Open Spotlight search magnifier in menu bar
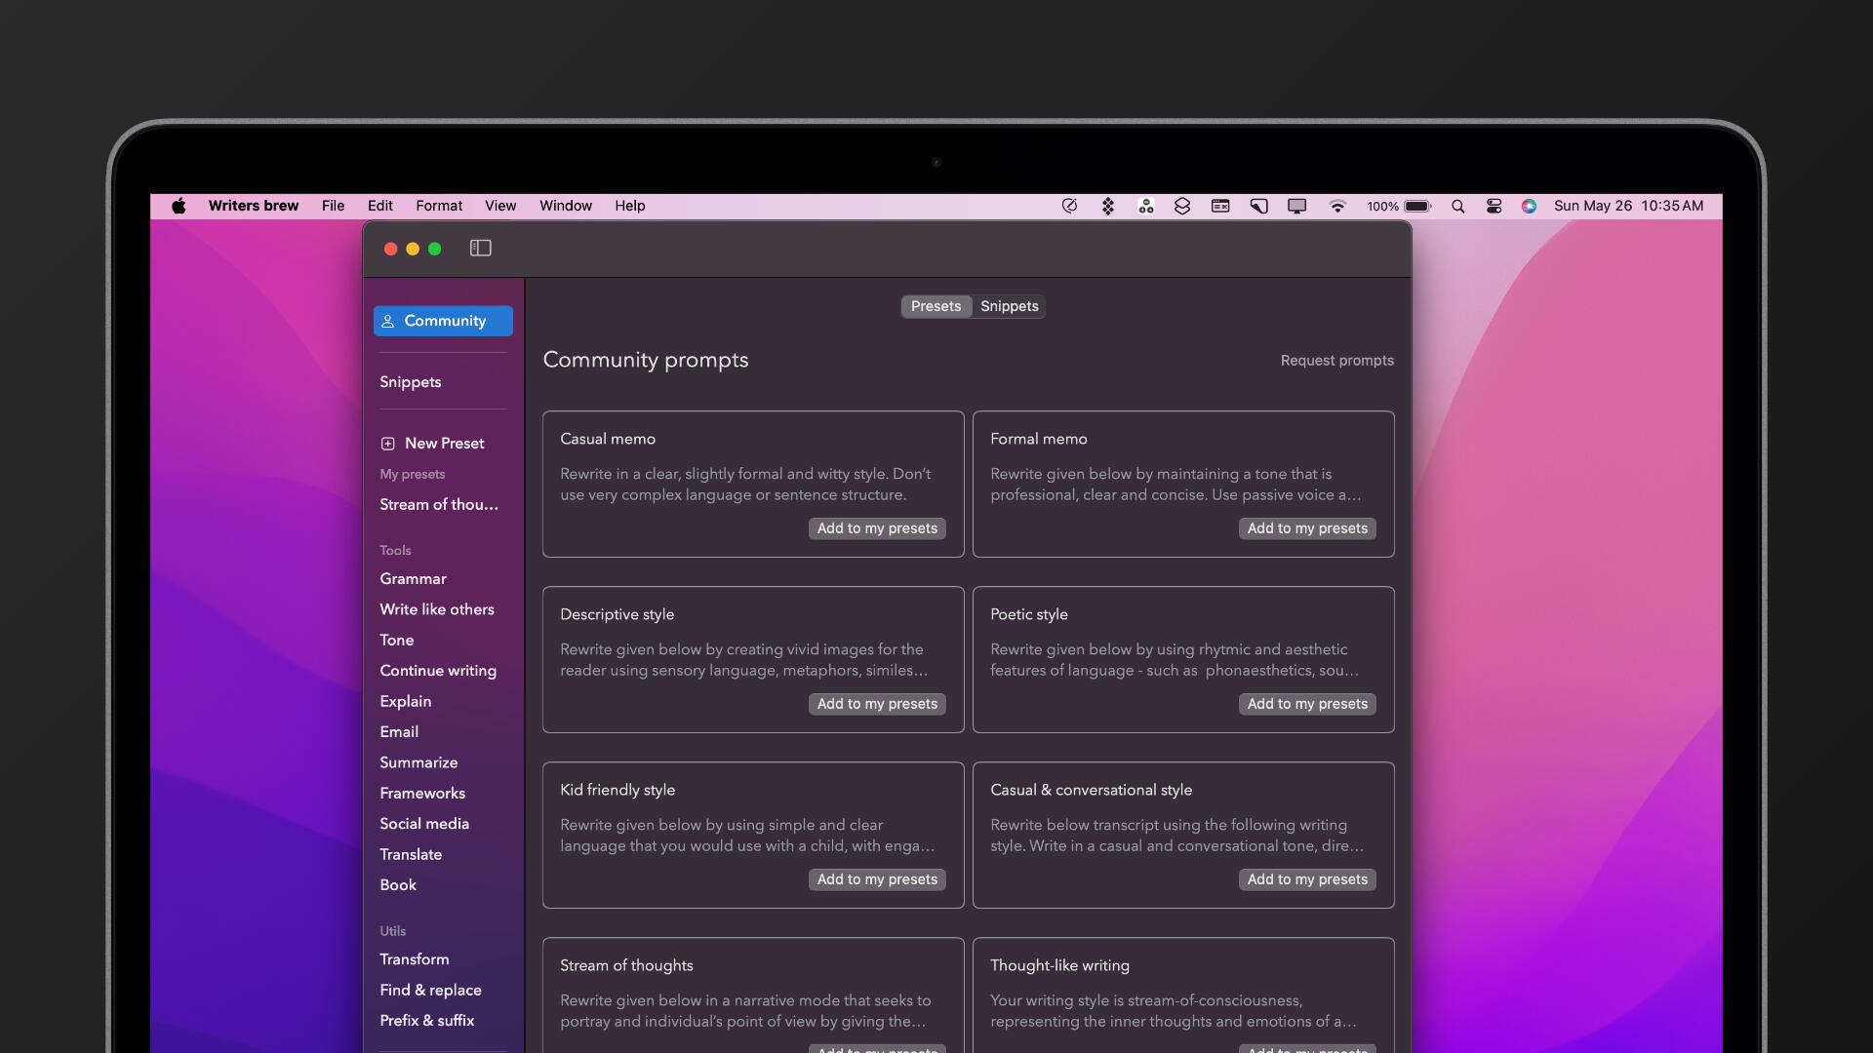Viewport: 1873px width, 1053px height. click(x=1457, y=206)
